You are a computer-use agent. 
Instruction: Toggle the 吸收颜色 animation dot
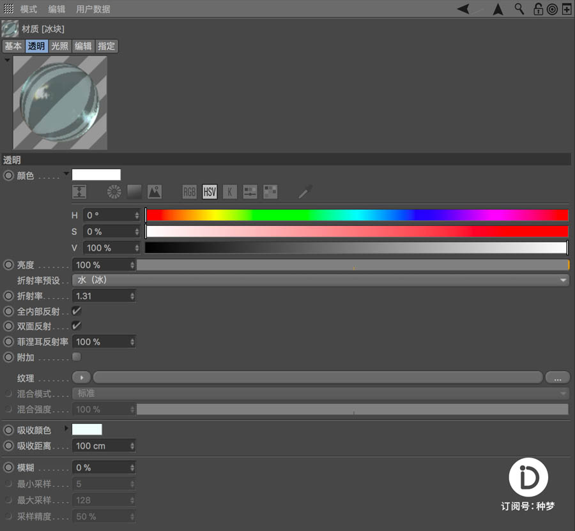[x=8, y=430]
